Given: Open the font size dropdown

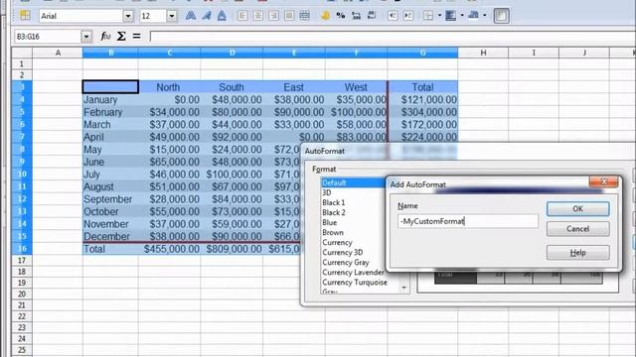Looking at the screenshot, I should click(172, 16).
